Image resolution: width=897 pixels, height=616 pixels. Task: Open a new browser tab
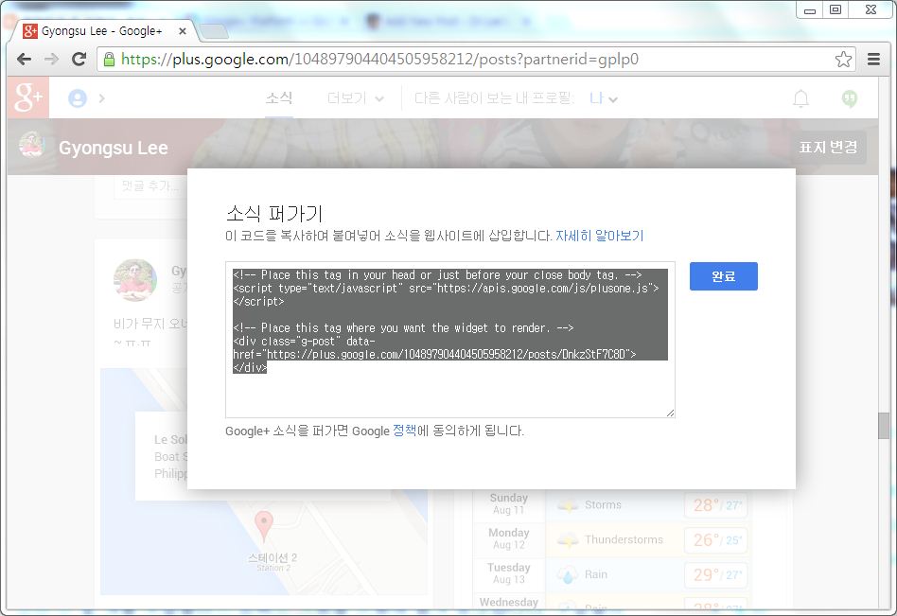click(214, 31)
